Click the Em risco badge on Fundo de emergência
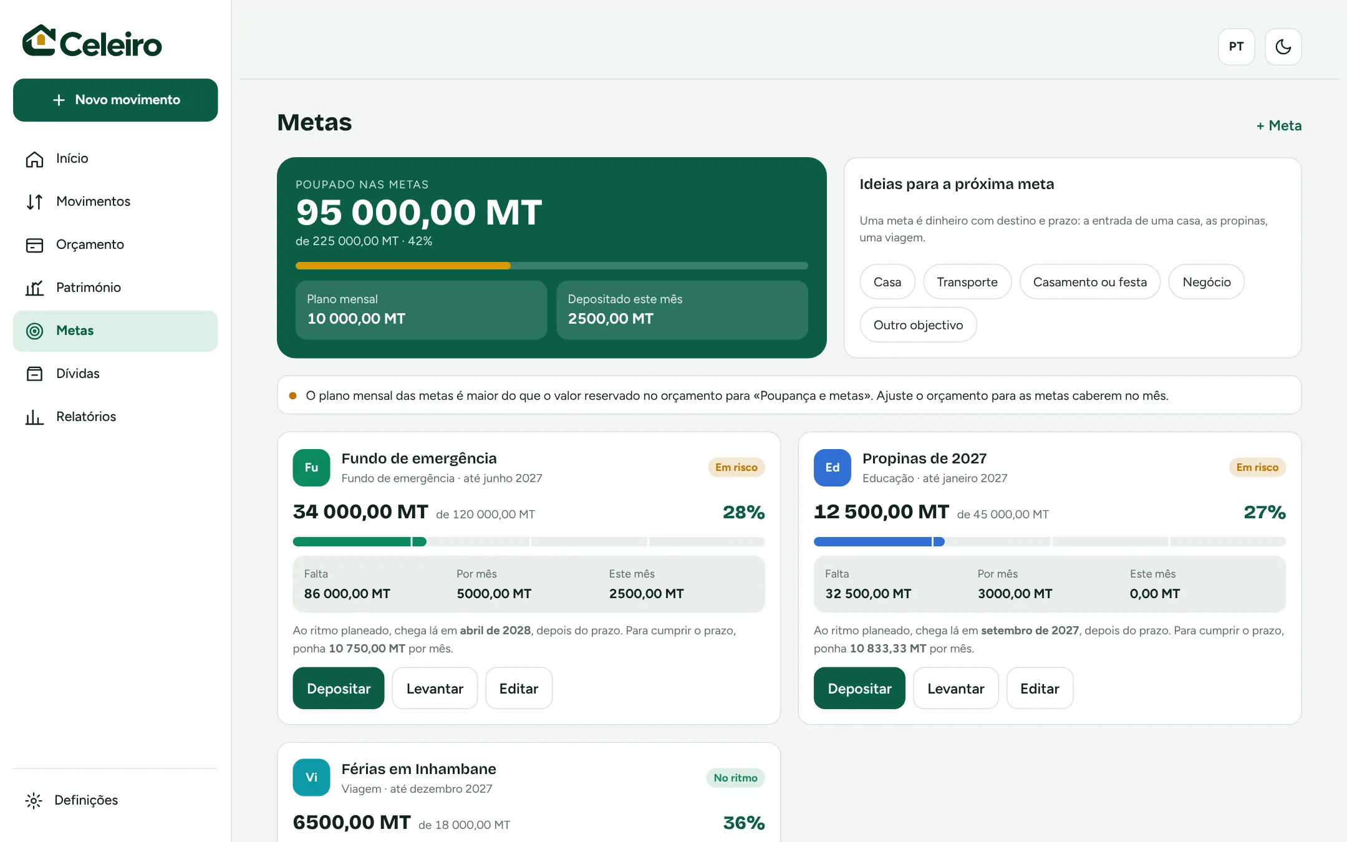Image resolution: width=1347 pixels, height=842 pixels. (x=736, y=468)
